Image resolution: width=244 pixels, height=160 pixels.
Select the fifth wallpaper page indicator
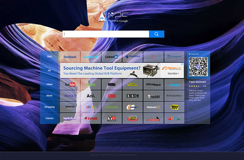point(136,140)
